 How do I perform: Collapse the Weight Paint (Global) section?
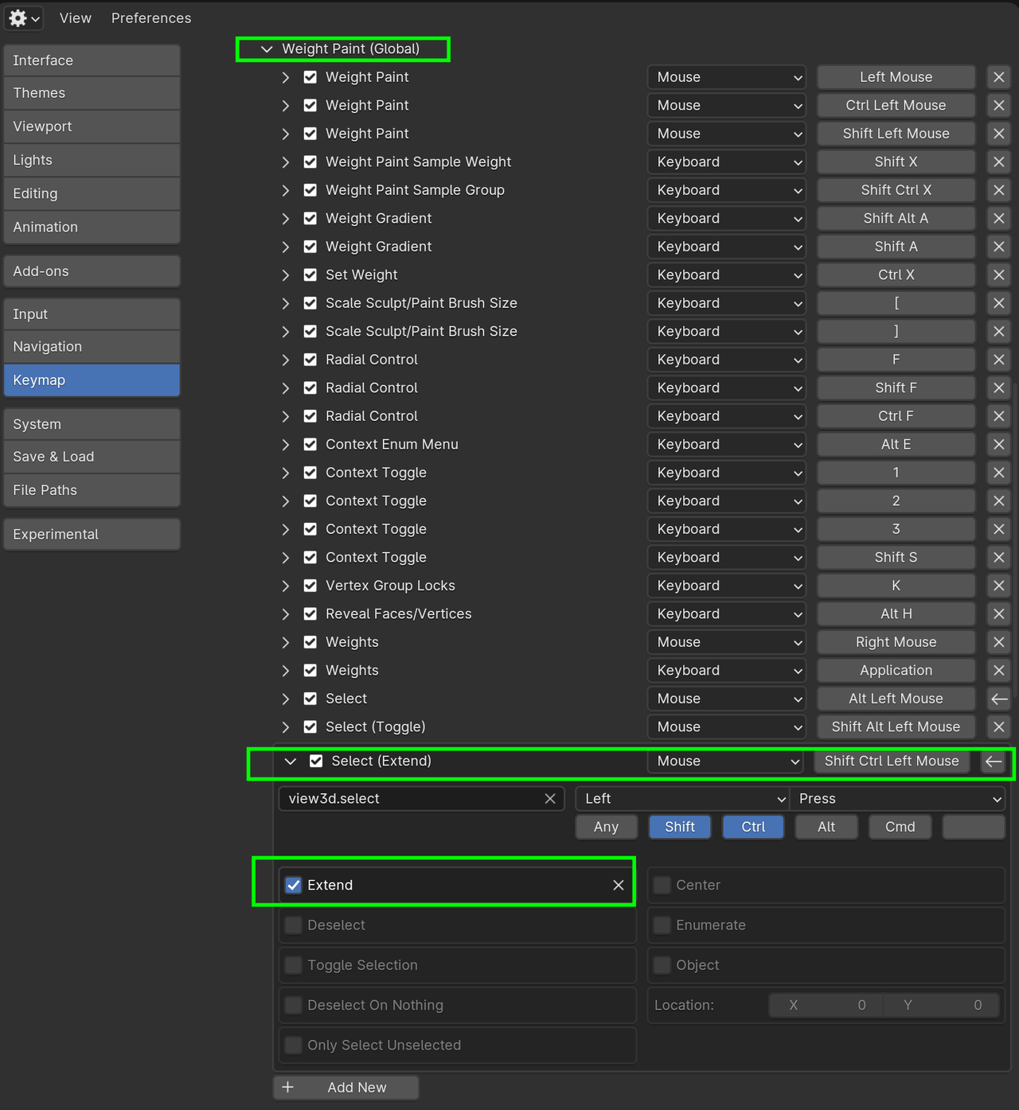click(x=267, y=49)
